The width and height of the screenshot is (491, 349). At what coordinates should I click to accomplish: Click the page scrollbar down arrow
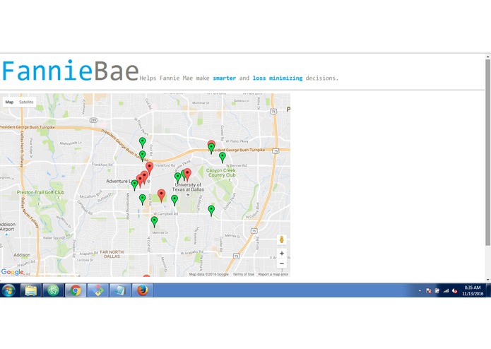pos(488,280)
